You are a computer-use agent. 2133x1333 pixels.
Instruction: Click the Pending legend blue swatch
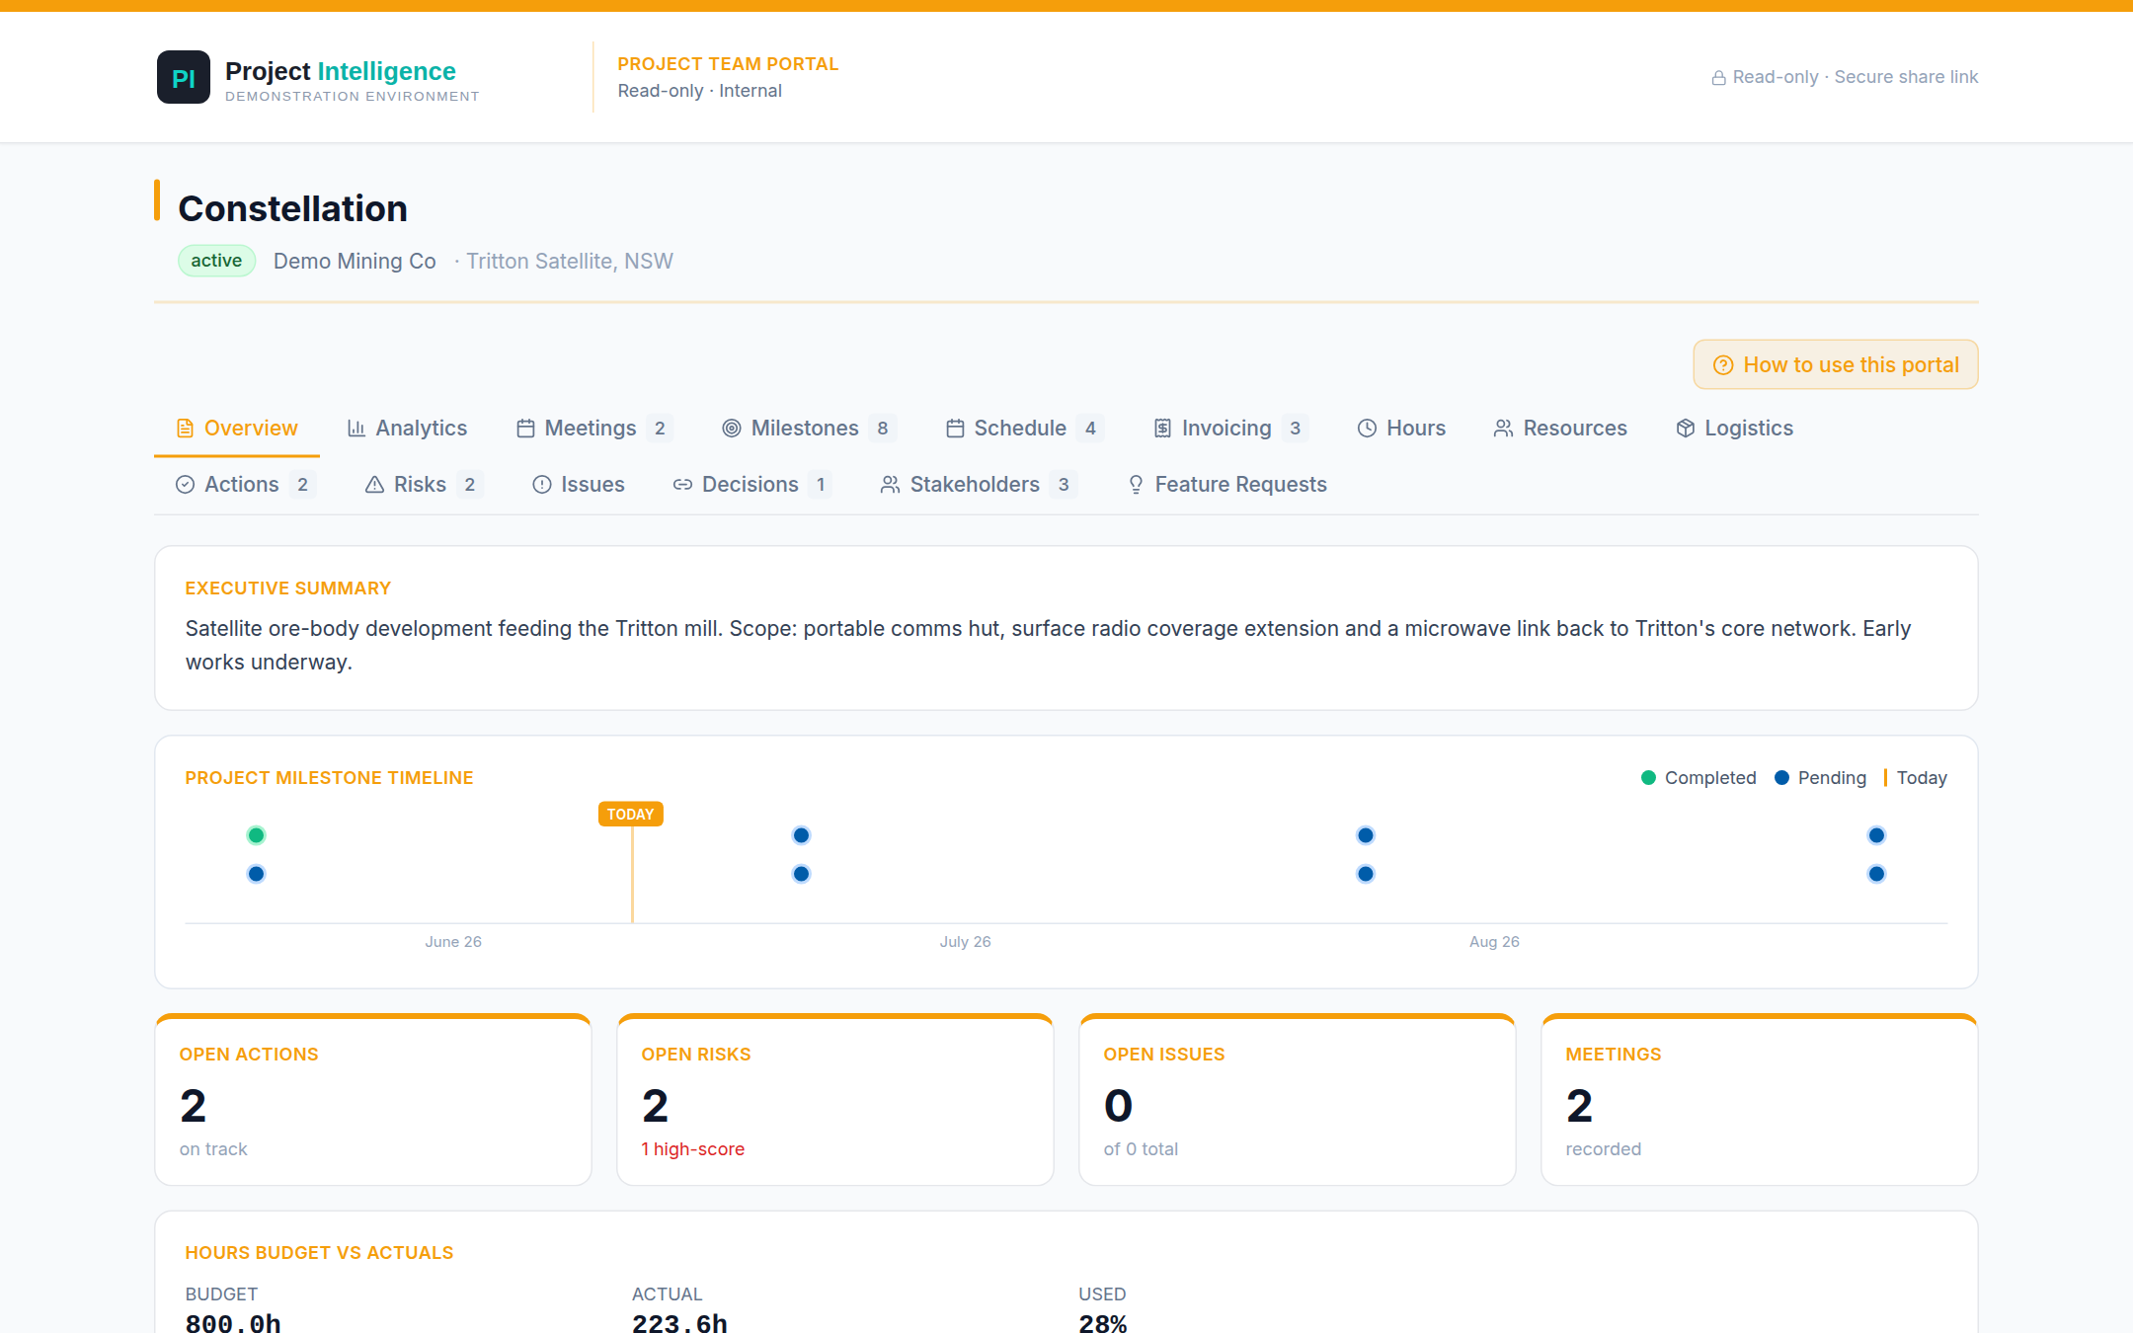tap(1781, 778)
